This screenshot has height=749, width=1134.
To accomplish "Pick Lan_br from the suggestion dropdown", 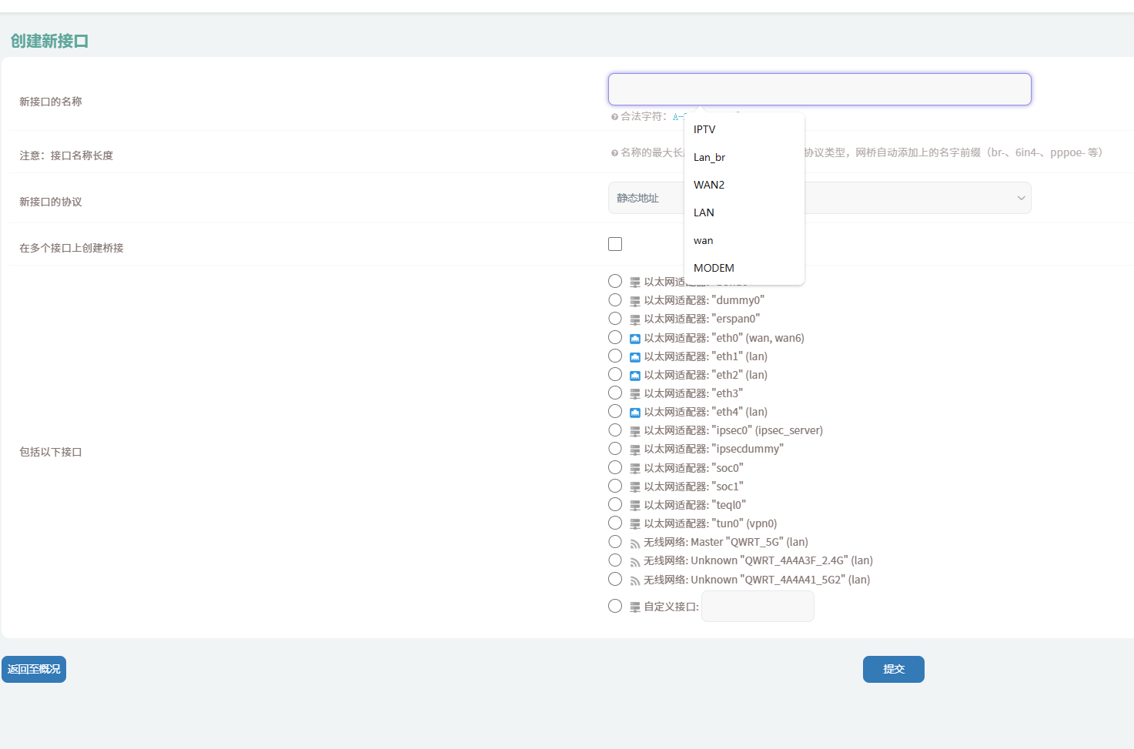I will 709,157.
